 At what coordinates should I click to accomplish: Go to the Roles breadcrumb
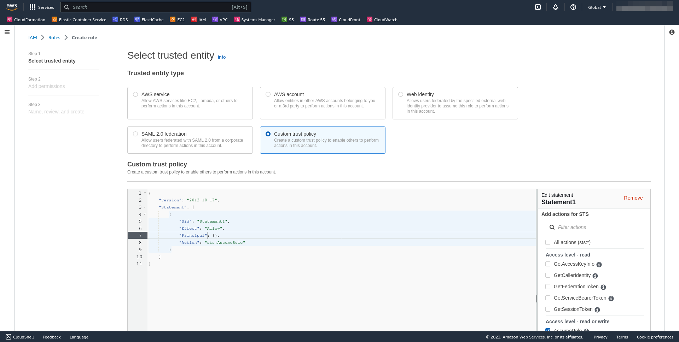[x=54, y=37]
